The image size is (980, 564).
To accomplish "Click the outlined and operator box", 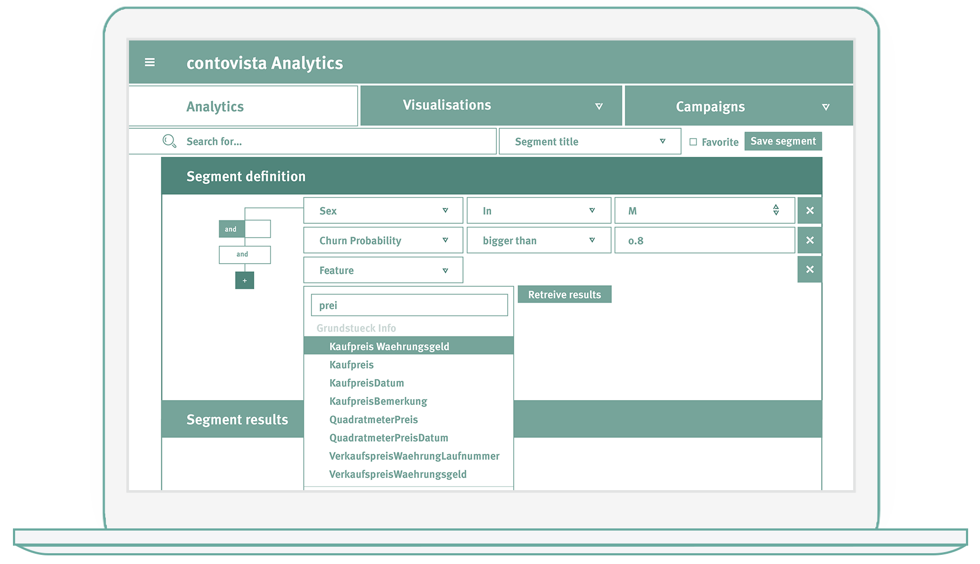I will (244, 255).
